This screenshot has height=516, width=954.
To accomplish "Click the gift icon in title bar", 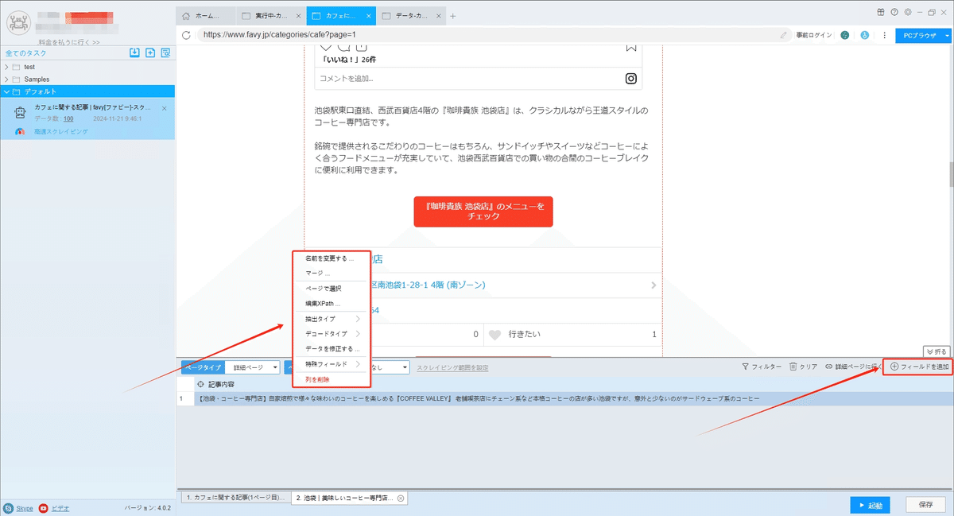I will pos(881,12).
